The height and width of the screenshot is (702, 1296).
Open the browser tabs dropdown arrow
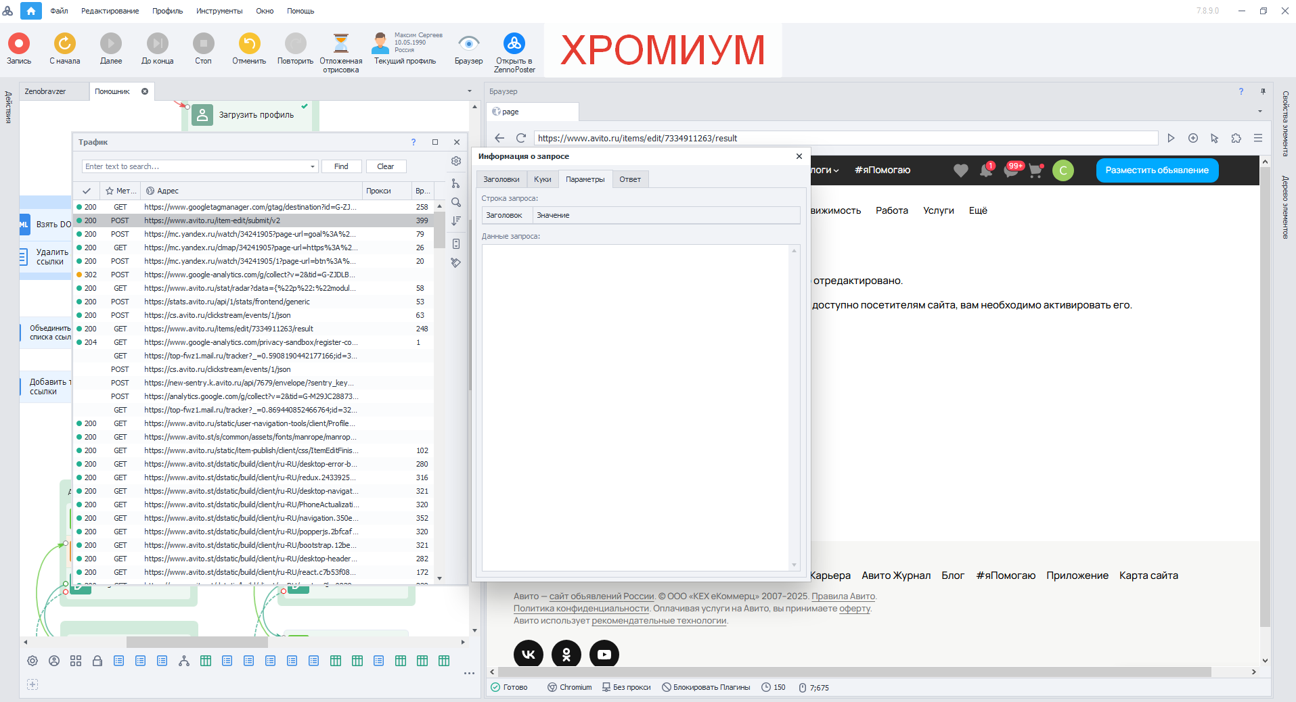click(1260, 112)
